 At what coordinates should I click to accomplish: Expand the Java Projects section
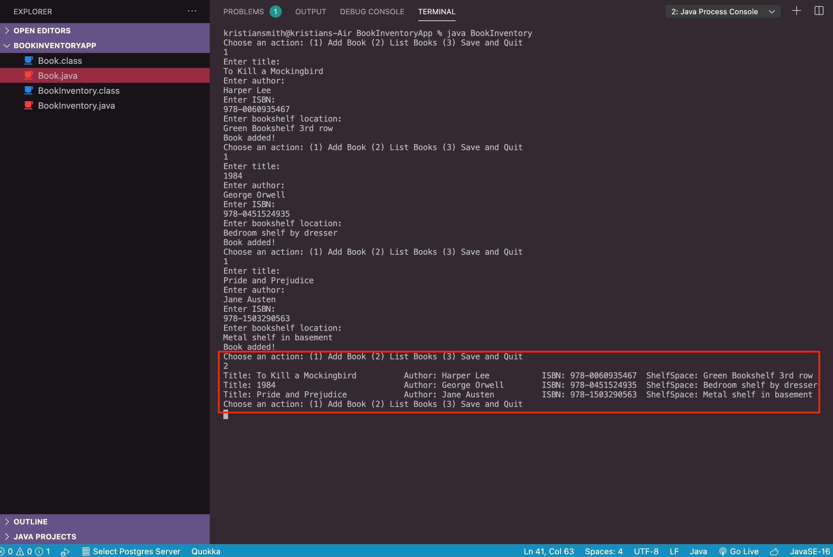coord(105,536)
